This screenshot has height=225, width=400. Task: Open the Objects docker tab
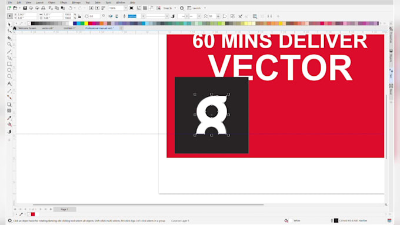(391, 56)
